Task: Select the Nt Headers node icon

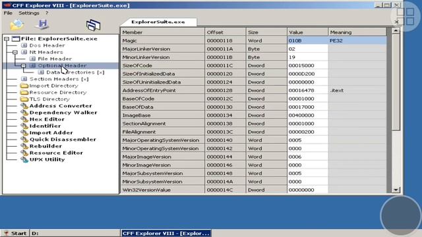Action: pyautogui.click(x=24, y=52)
